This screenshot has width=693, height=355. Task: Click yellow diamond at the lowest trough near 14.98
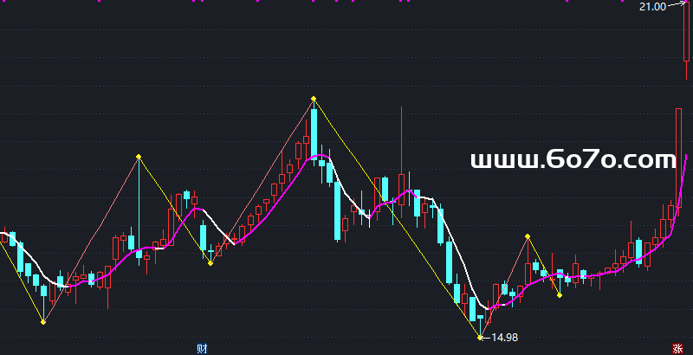coord(481,337)
